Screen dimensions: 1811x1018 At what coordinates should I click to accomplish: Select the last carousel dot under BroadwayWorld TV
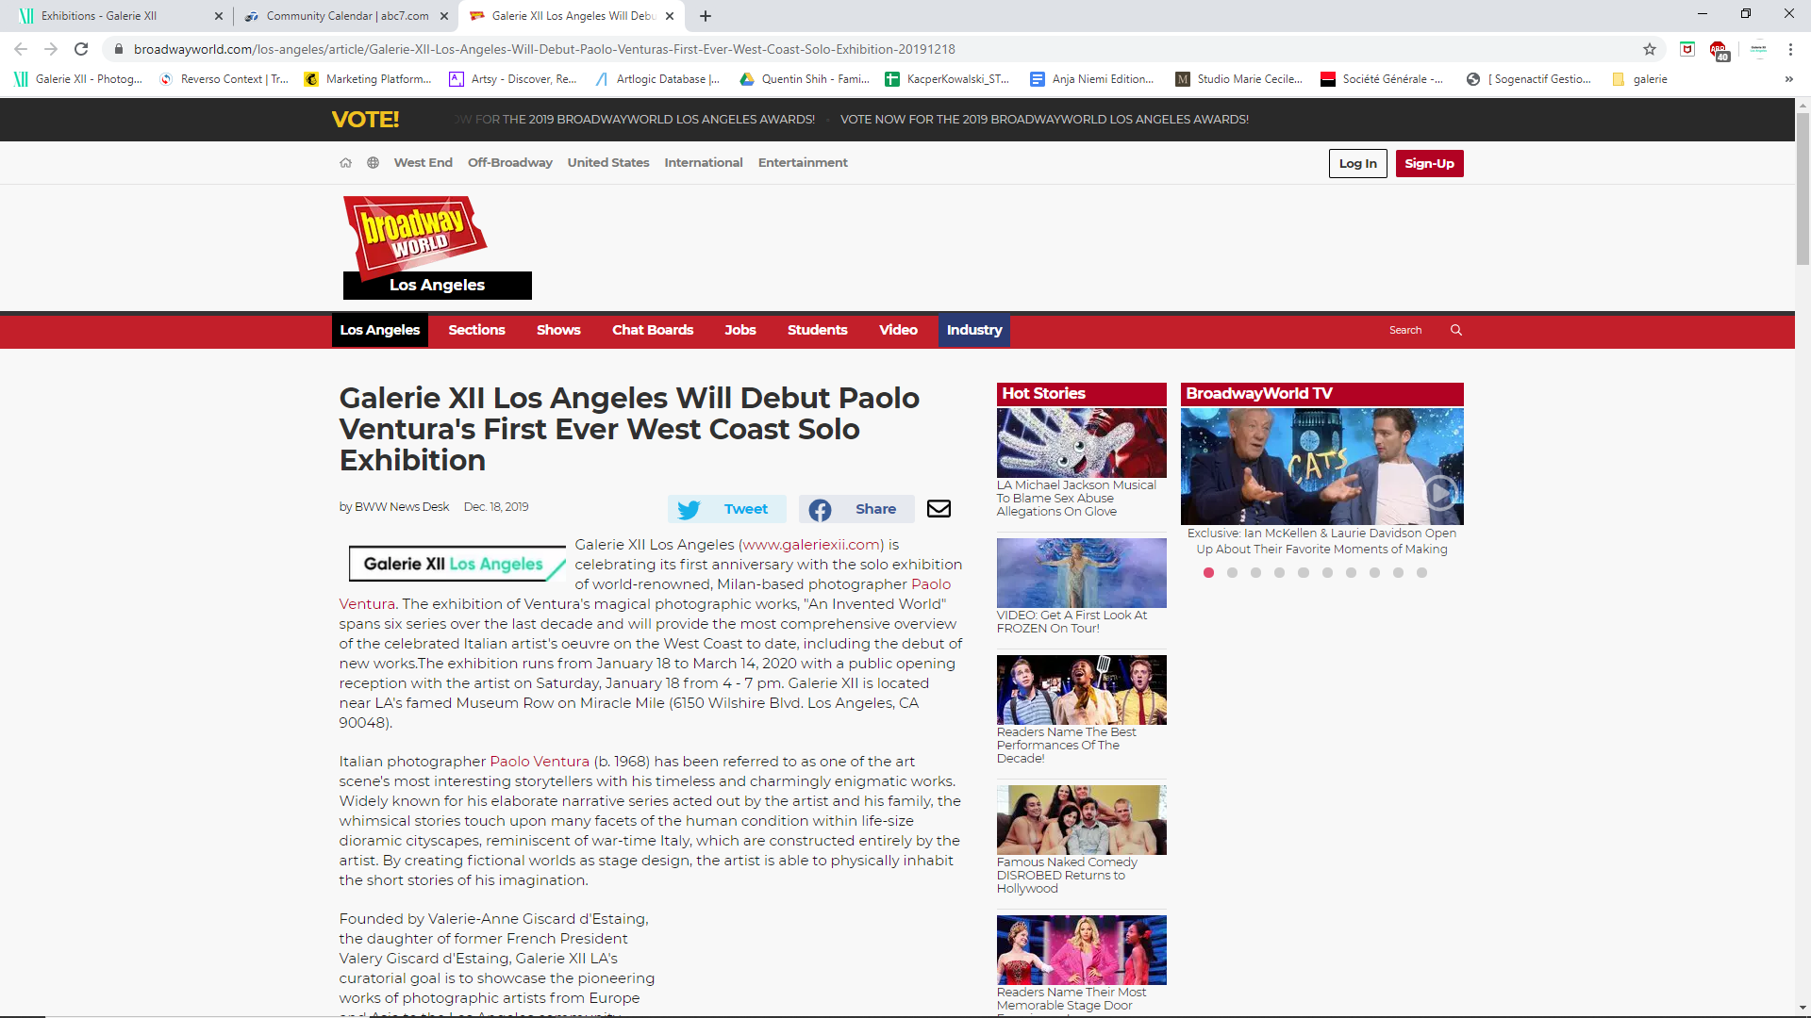[x=1421, y=573]
